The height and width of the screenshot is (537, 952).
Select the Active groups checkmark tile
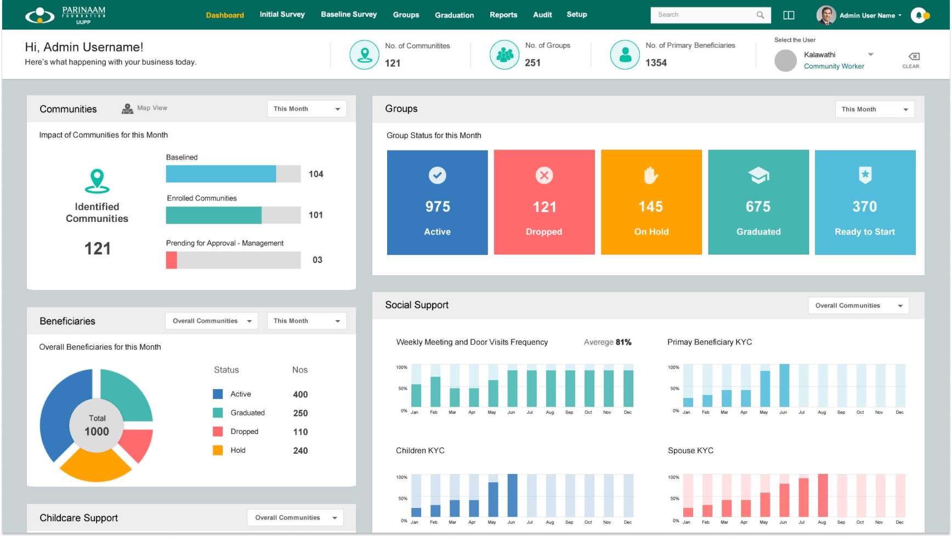(x=437, y=202)
